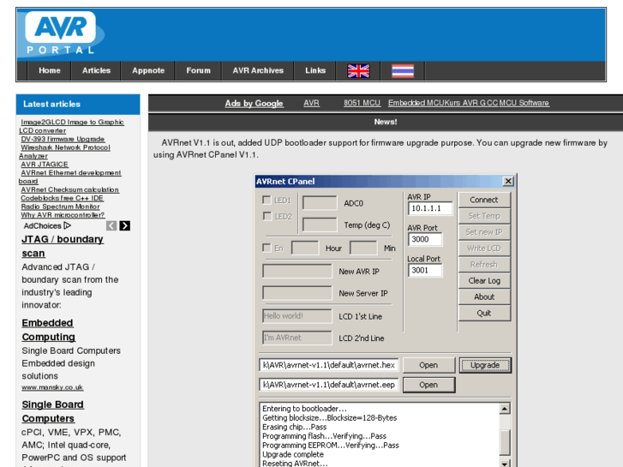Open Radio Spectrum Monitor article

tap(60, 207)
